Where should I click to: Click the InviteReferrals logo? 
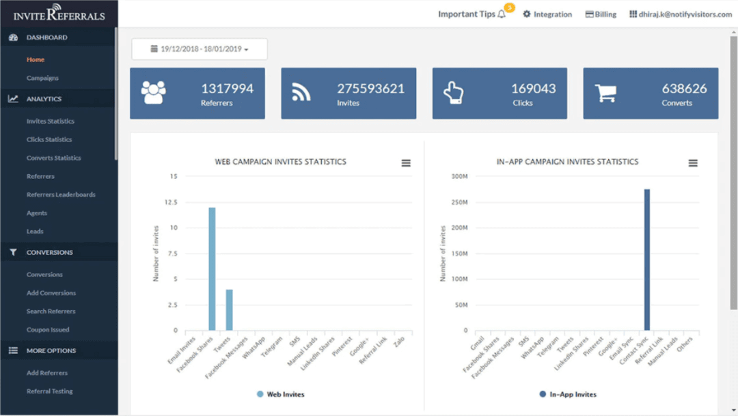59,13
